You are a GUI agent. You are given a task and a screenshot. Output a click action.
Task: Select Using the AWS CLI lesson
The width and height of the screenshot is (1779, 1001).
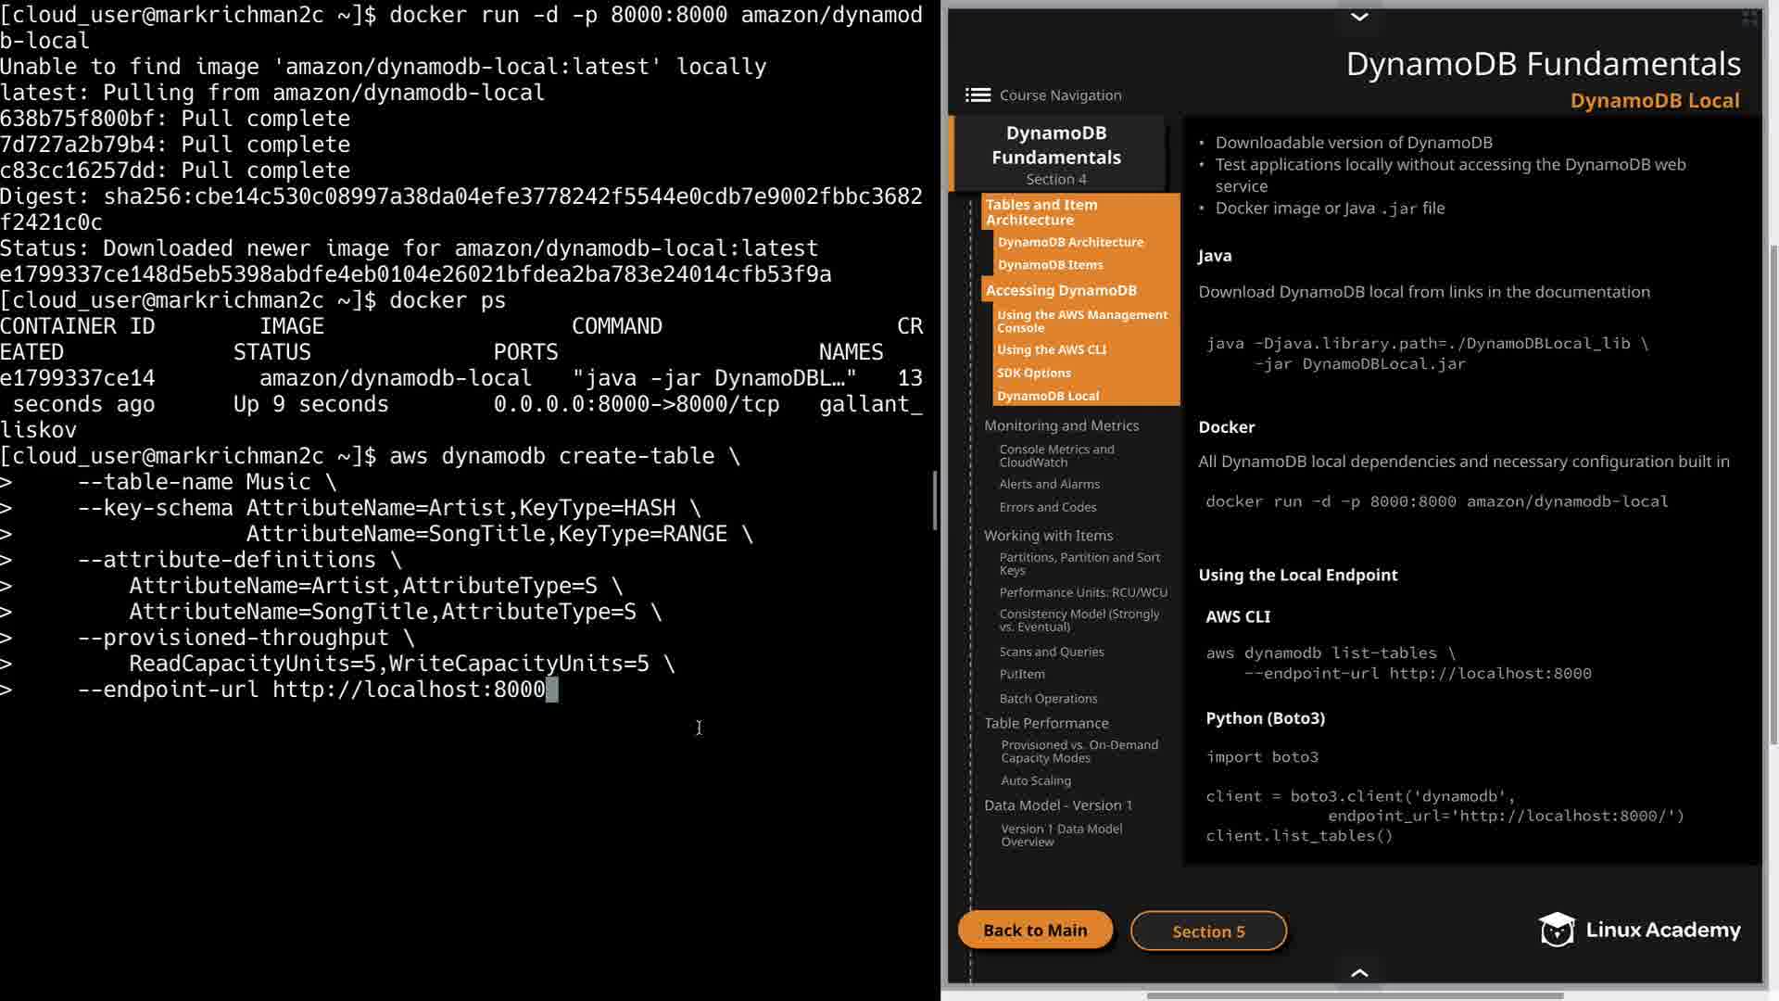point(1052,349)
